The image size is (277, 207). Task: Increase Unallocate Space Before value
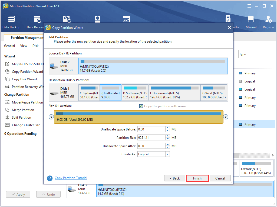coord(167,128)
